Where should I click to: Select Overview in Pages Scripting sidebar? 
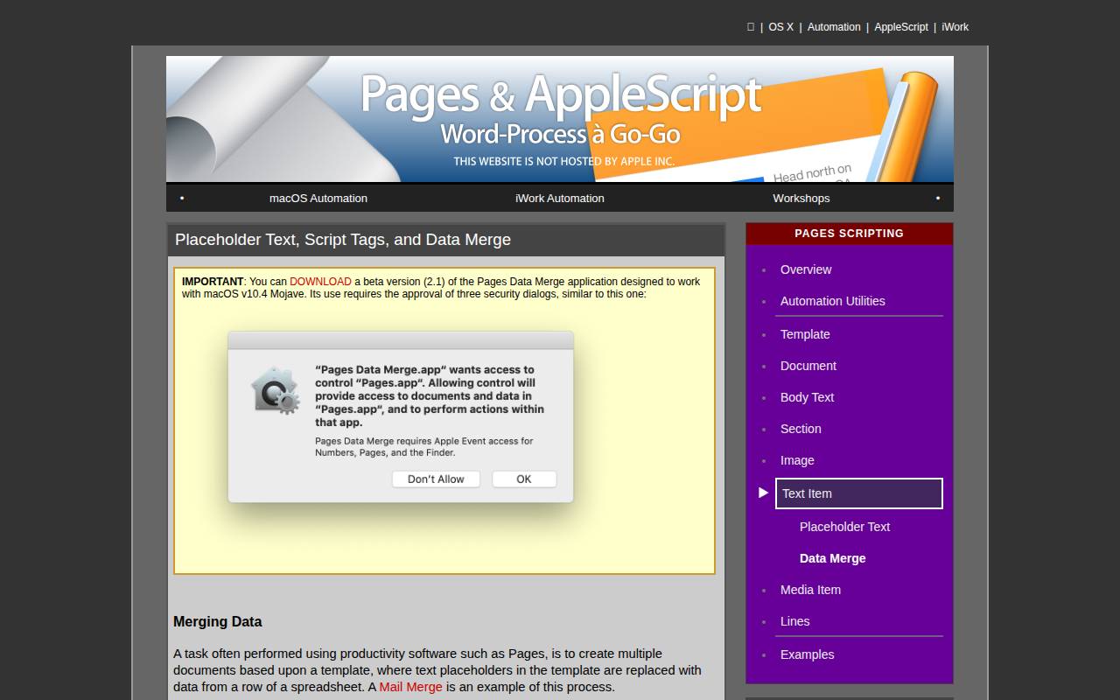(x=806, y=269)
